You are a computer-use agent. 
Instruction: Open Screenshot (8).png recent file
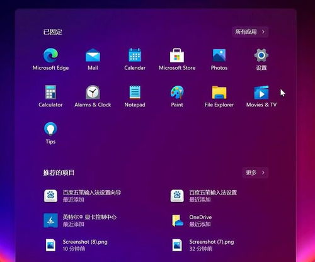(76, 245)
